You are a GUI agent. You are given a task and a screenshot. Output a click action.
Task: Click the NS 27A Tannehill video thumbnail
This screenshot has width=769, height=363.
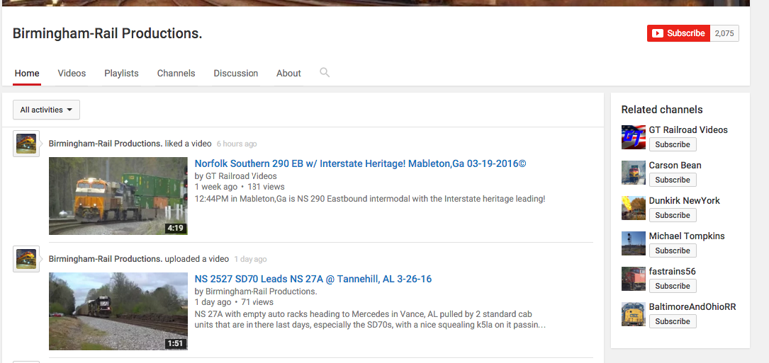pyautogui.click(x=118, y=311)
